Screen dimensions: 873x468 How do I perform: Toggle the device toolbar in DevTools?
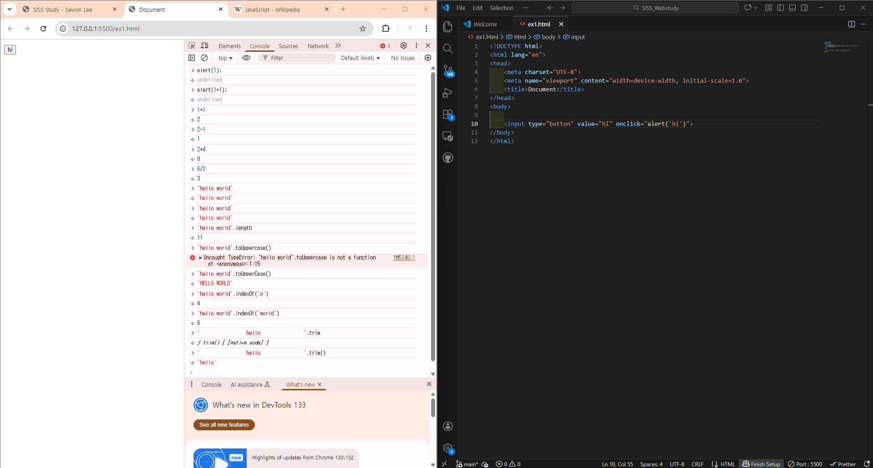205,46
